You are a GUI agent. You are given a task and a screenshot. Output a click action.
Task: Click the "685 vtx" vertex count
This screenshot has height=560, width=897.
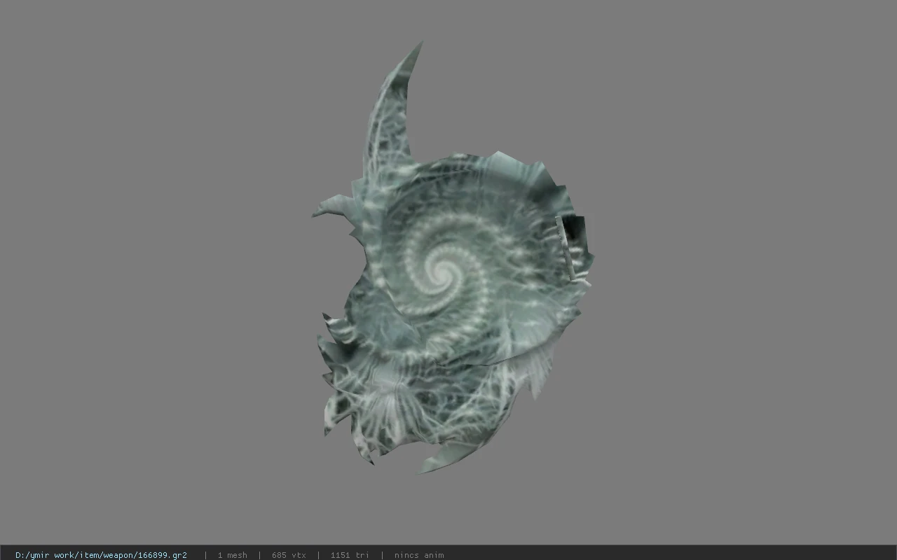[289, 555]
